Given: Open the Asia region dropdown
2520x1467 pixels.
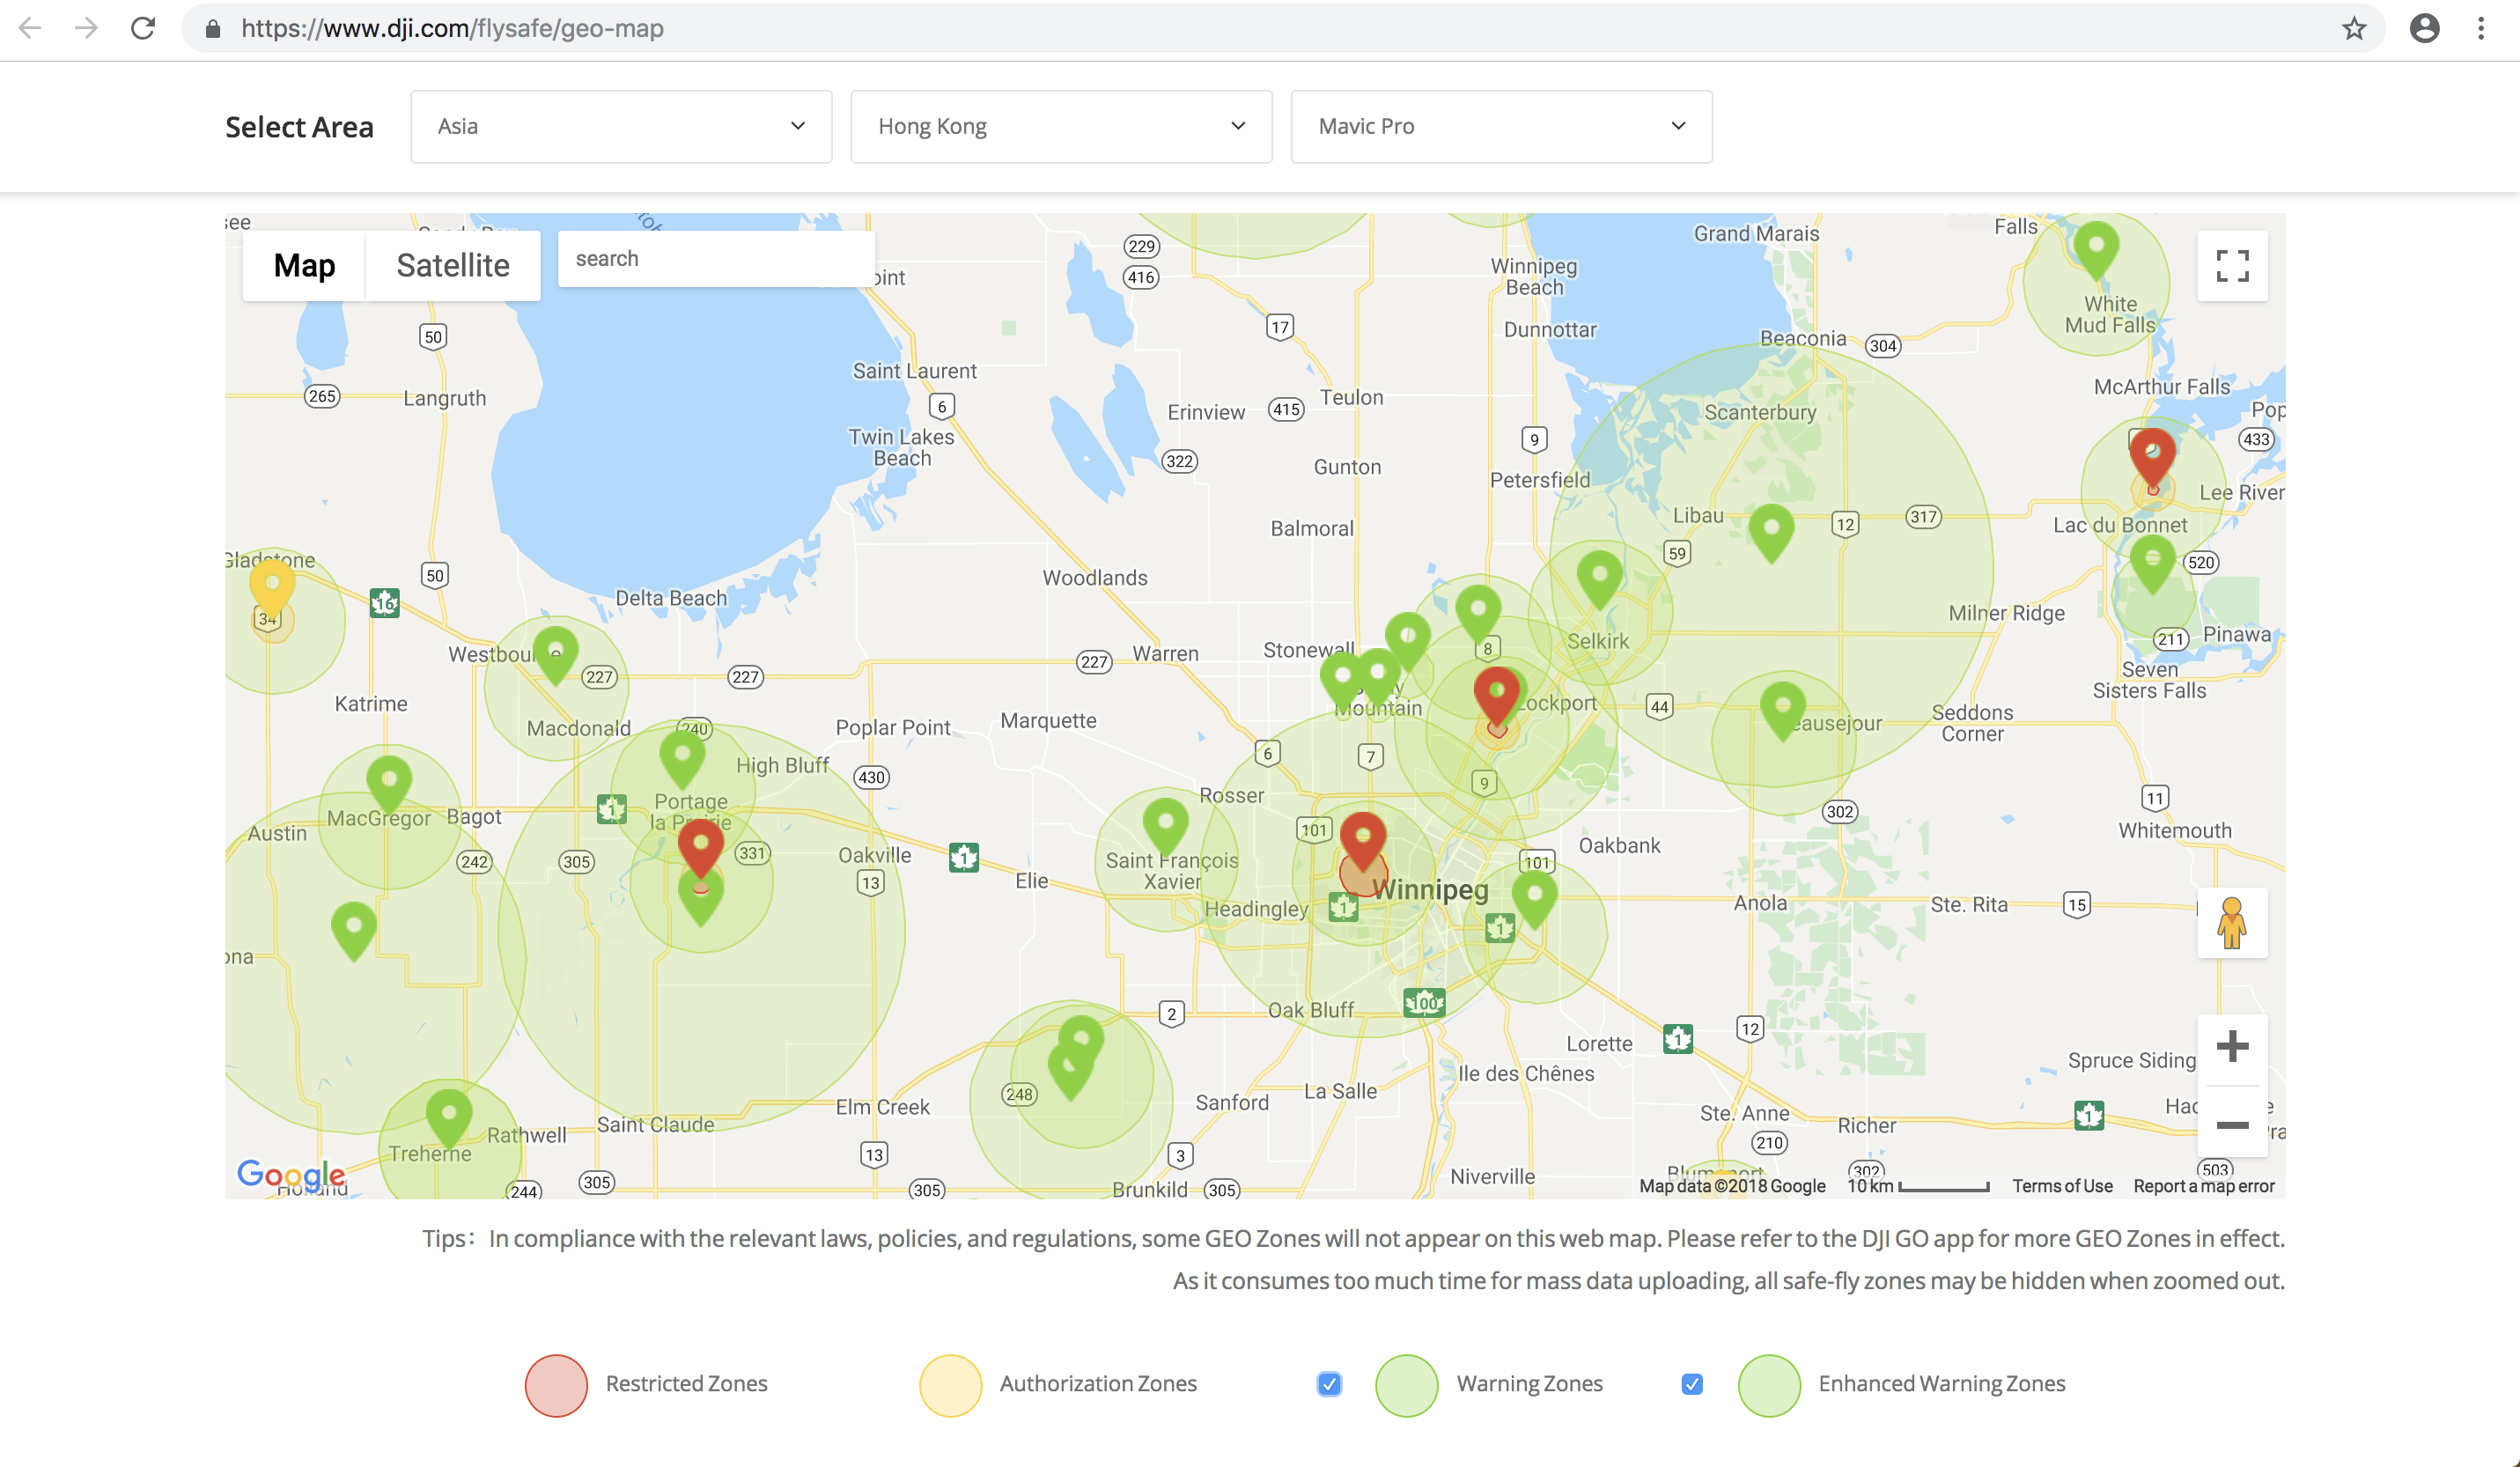Looking at the screenshot, I should pos(621,126).
